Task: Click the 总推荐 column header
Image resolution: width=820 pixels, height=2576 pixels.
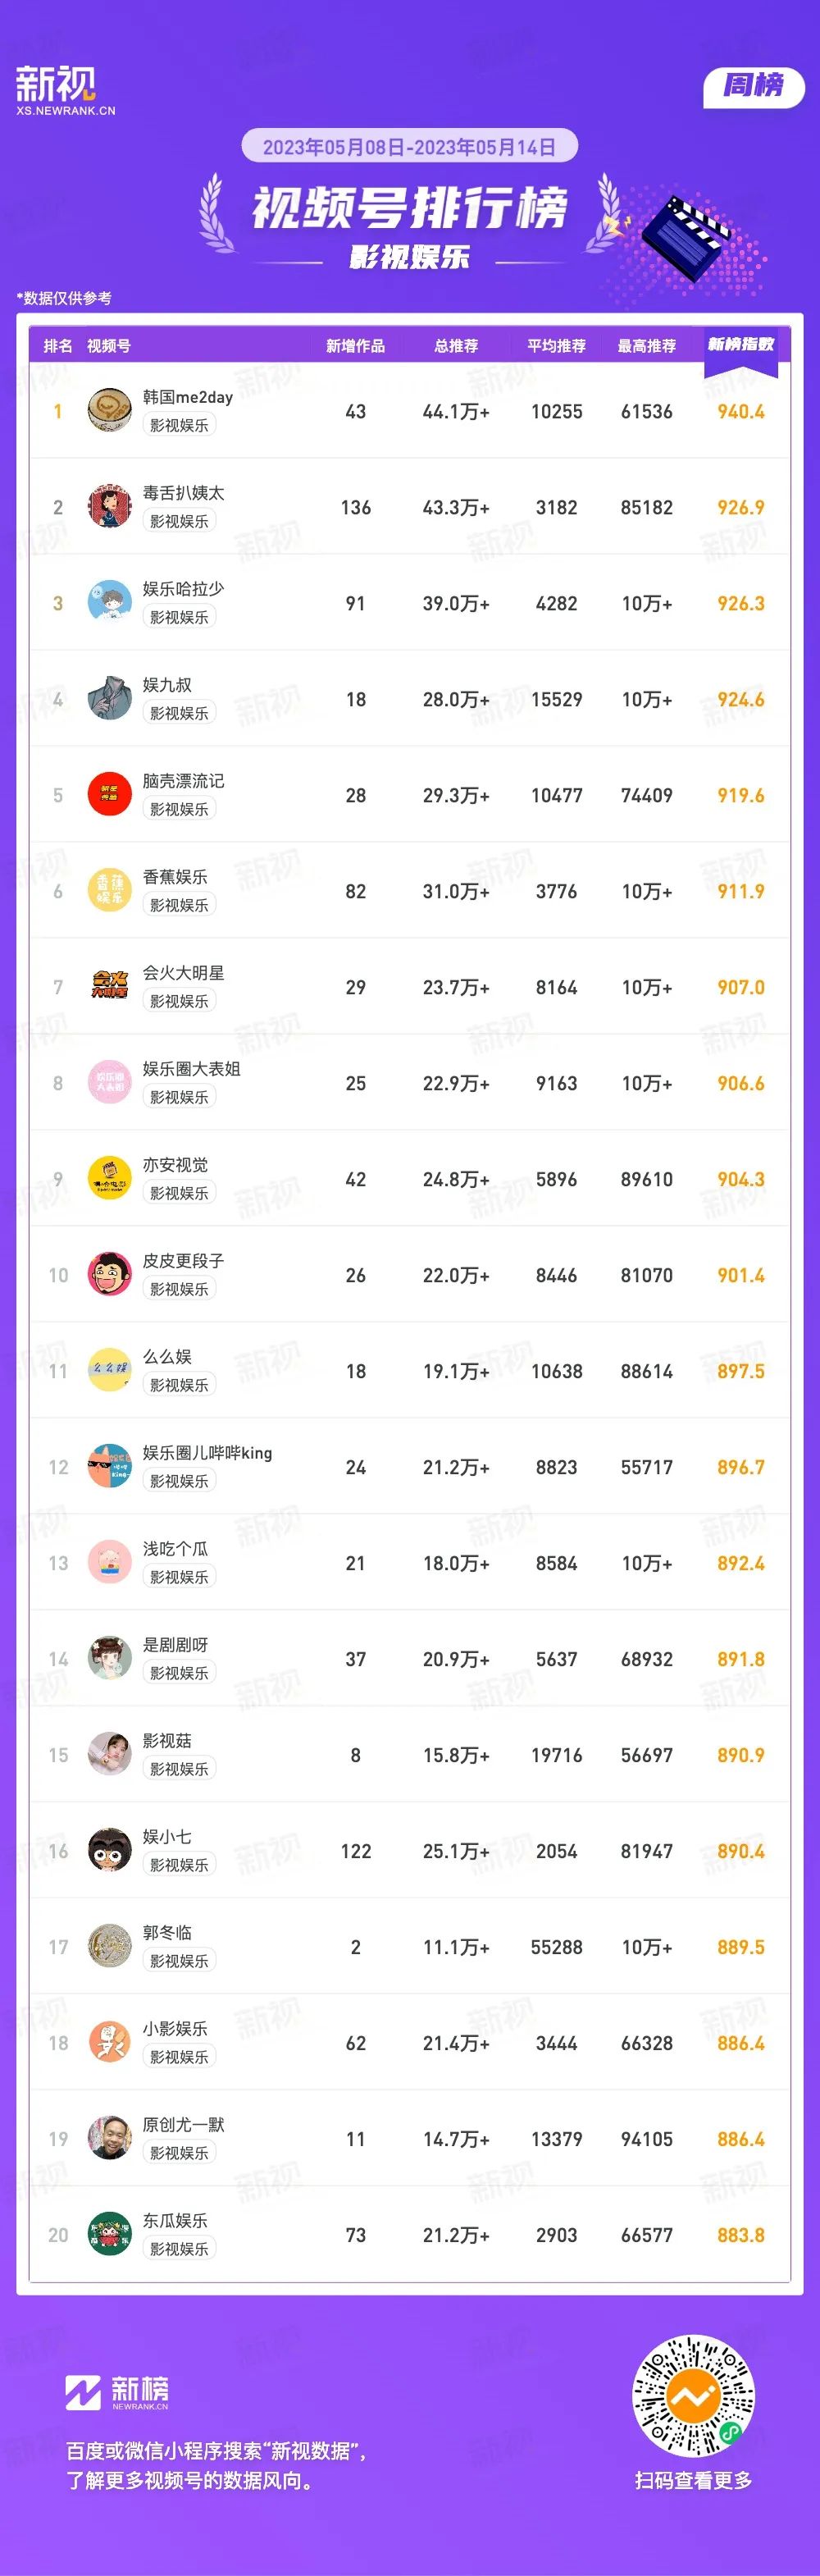Action: [456, 346]
